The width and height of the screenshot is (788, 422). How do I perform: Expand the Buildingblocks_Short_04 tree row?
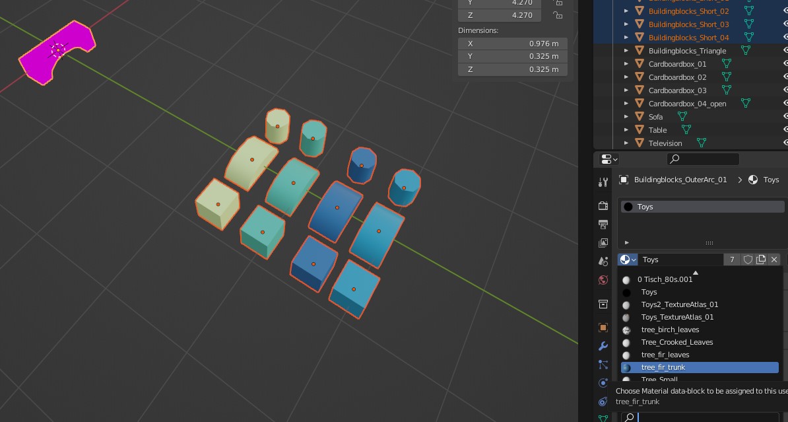(x=626, y=37)
